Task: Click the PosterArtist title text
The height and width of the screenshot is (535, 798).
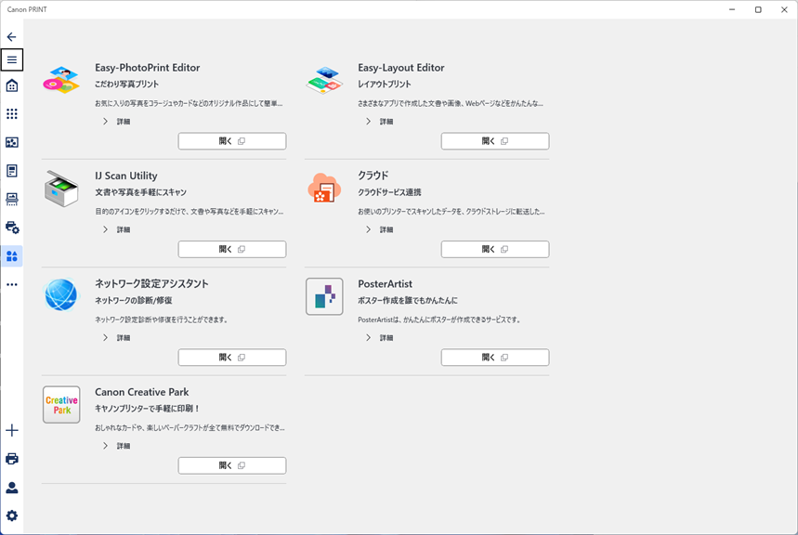Action: (x=385, y=284)
